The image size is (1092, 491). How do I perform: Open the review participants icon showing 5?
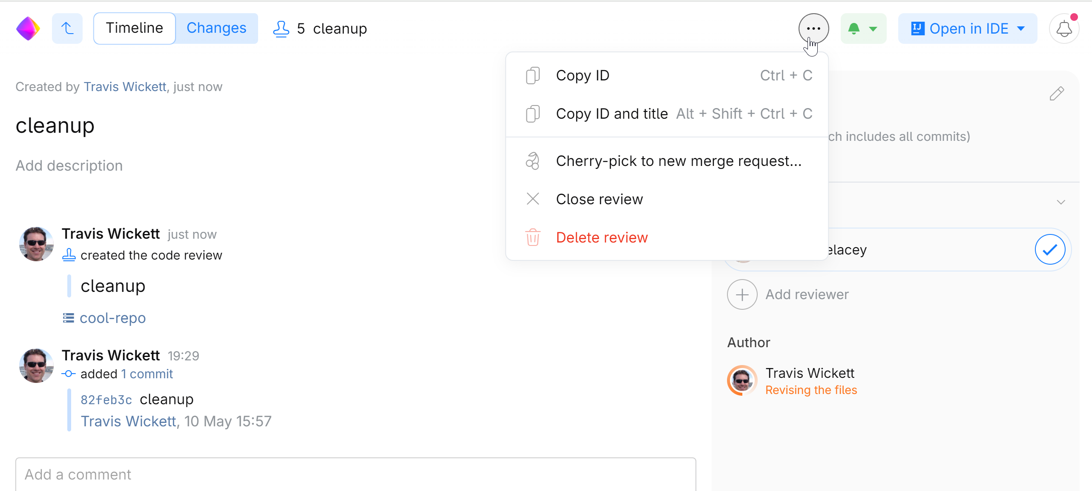[281, 28]
